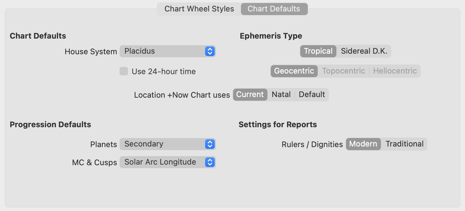Choose Geocentric ephemeris option
The width and height of the screenshot is (465, 211).
(x=294, y=71)
